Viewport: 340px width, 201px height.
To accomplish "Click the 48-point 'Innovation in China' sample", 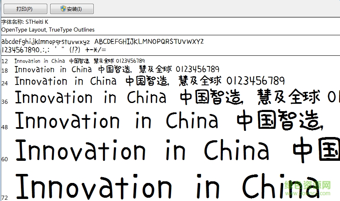I will point(116,121).
